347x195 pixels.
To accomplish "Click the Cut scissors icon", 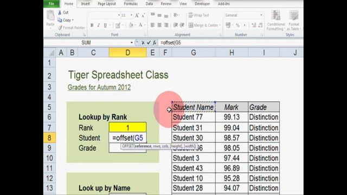I will 60,12.
